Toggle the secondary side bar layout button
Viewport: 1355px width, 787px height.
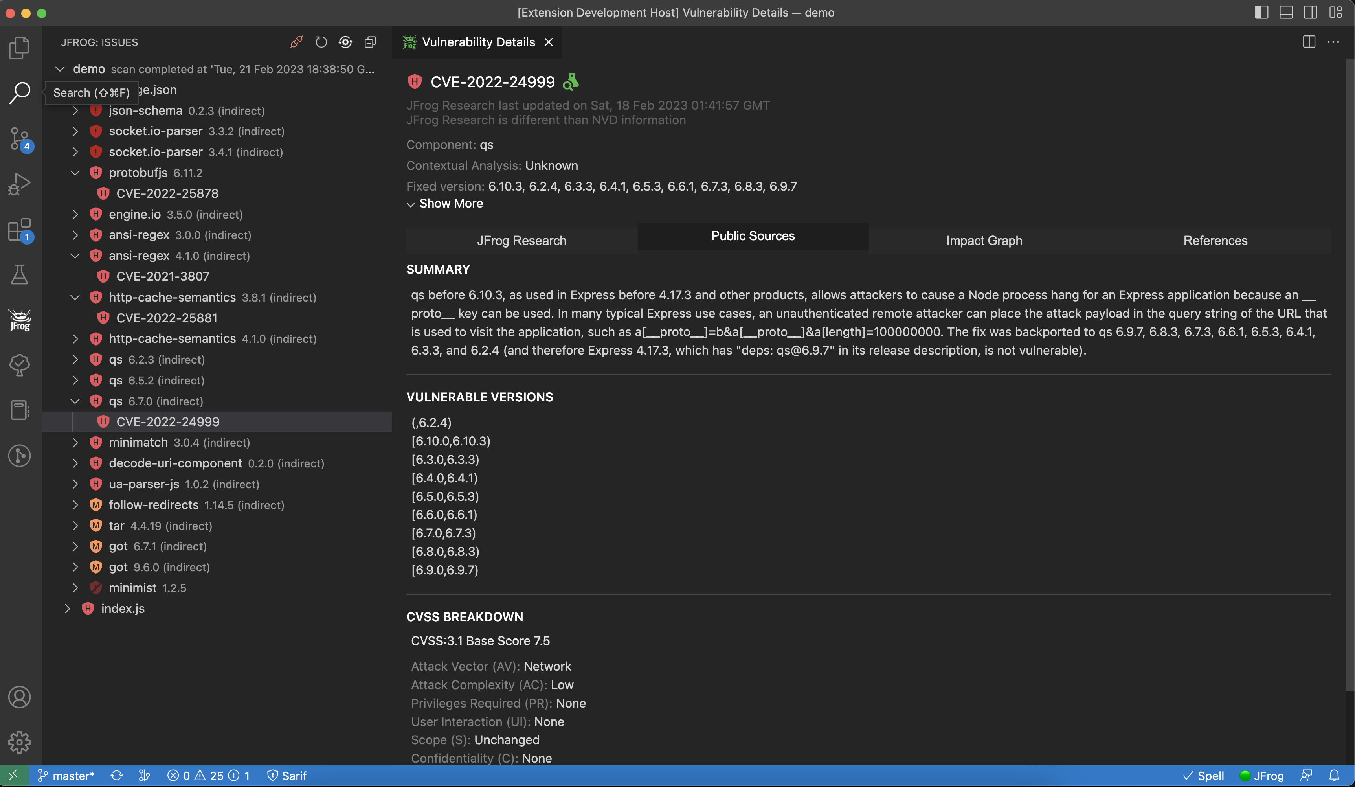click(1311, 12)
